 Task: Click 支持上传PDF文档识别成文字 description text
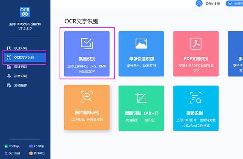(196, 68)
